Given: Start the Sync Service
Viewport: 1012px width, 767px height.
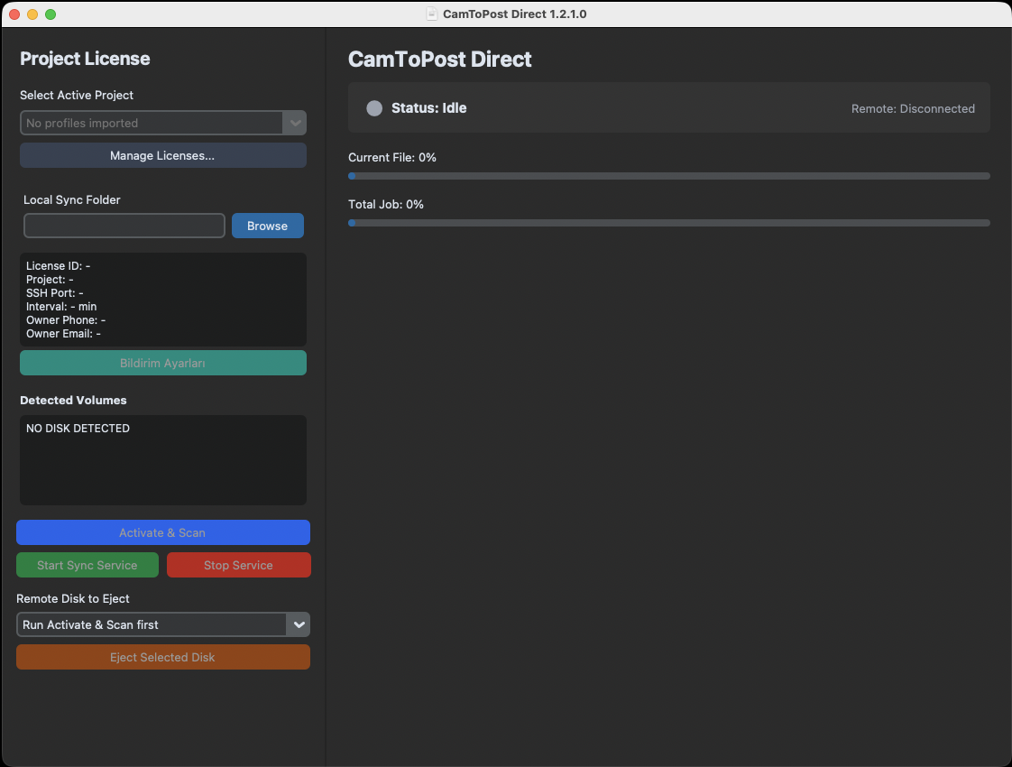Looking at the screenshot, I should (x=87, y=565).
